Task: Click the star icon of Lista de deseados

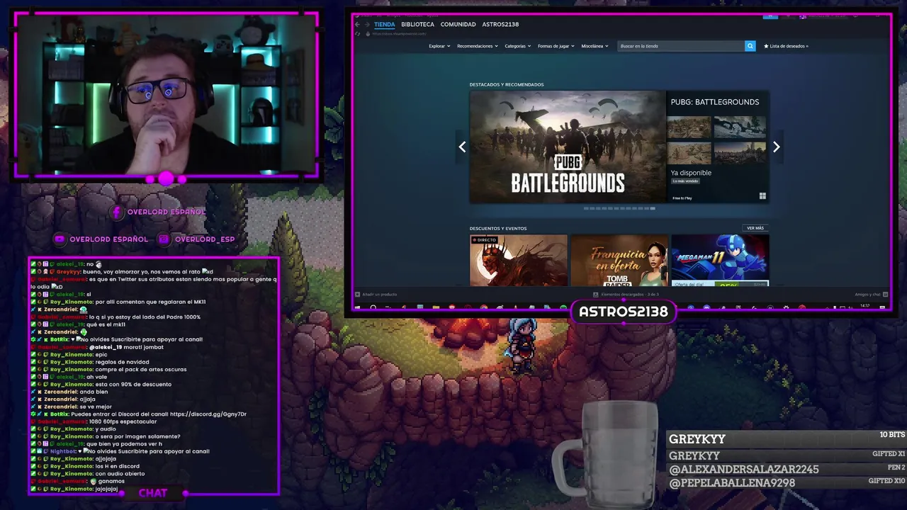Action: (766, 46)
